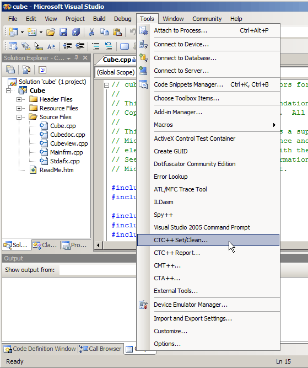The height and width of the screenshot is (368, 308).
Task: Open the Global Scope combo box
Action: click(116, 72)
